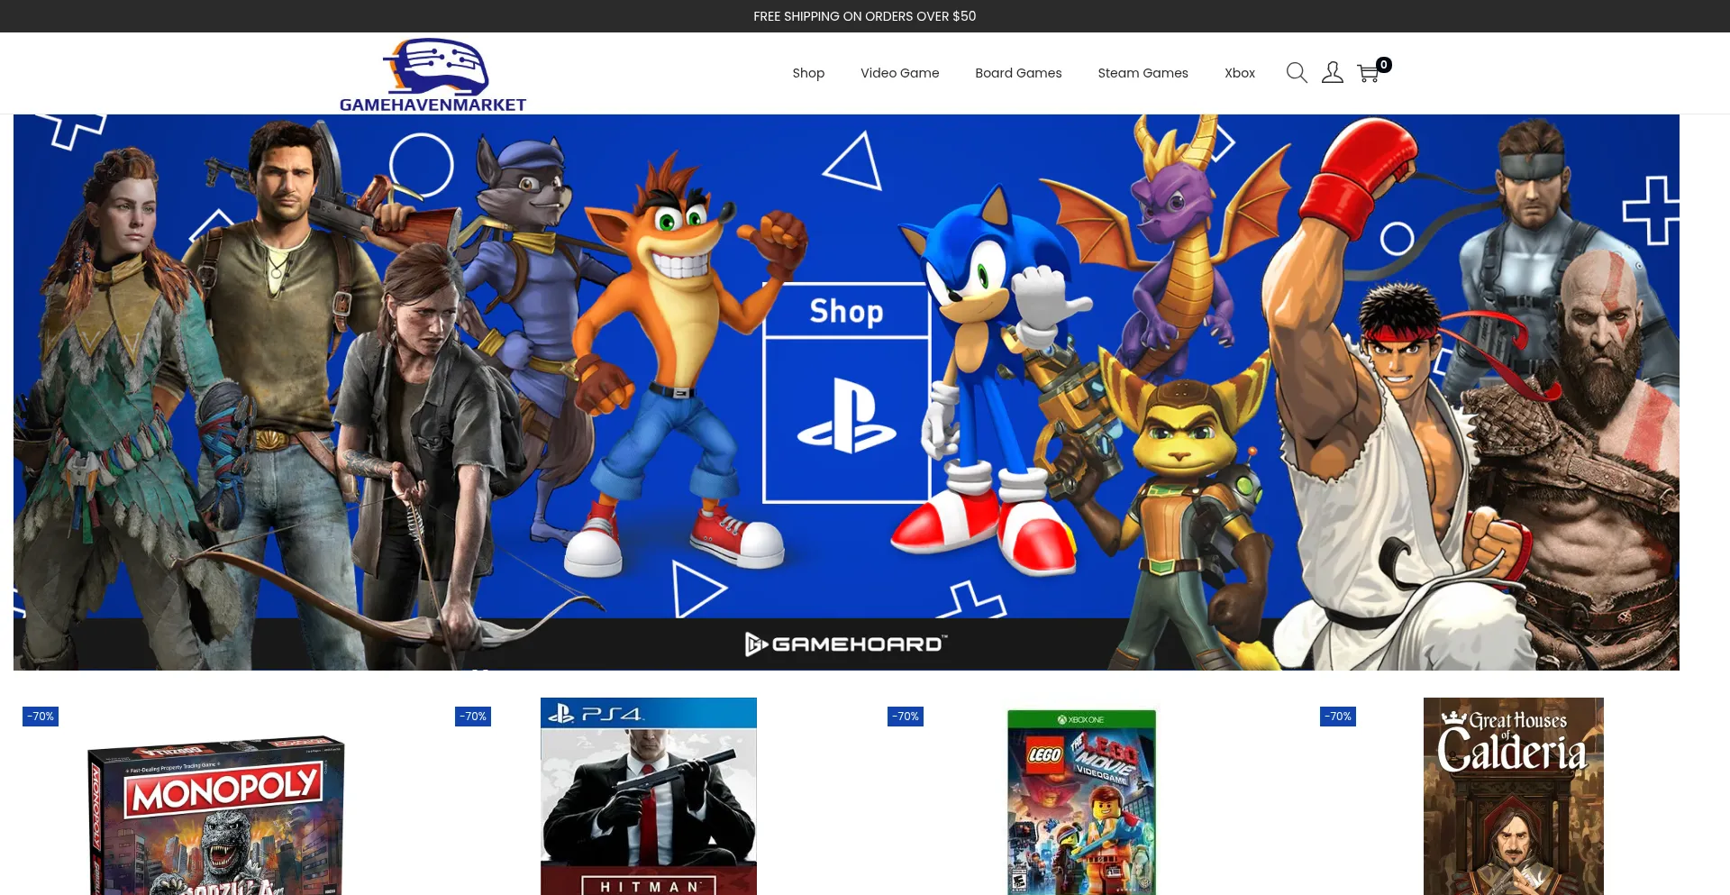Open the Hitman PS4 product image
The height and width of the screenshot is (895, 1730).
[x=648, y=796]
